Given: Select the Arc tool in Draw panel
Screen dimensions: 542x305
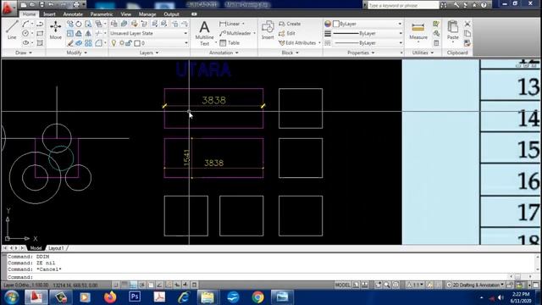Looking at the screenshot, I should [25, 24].
